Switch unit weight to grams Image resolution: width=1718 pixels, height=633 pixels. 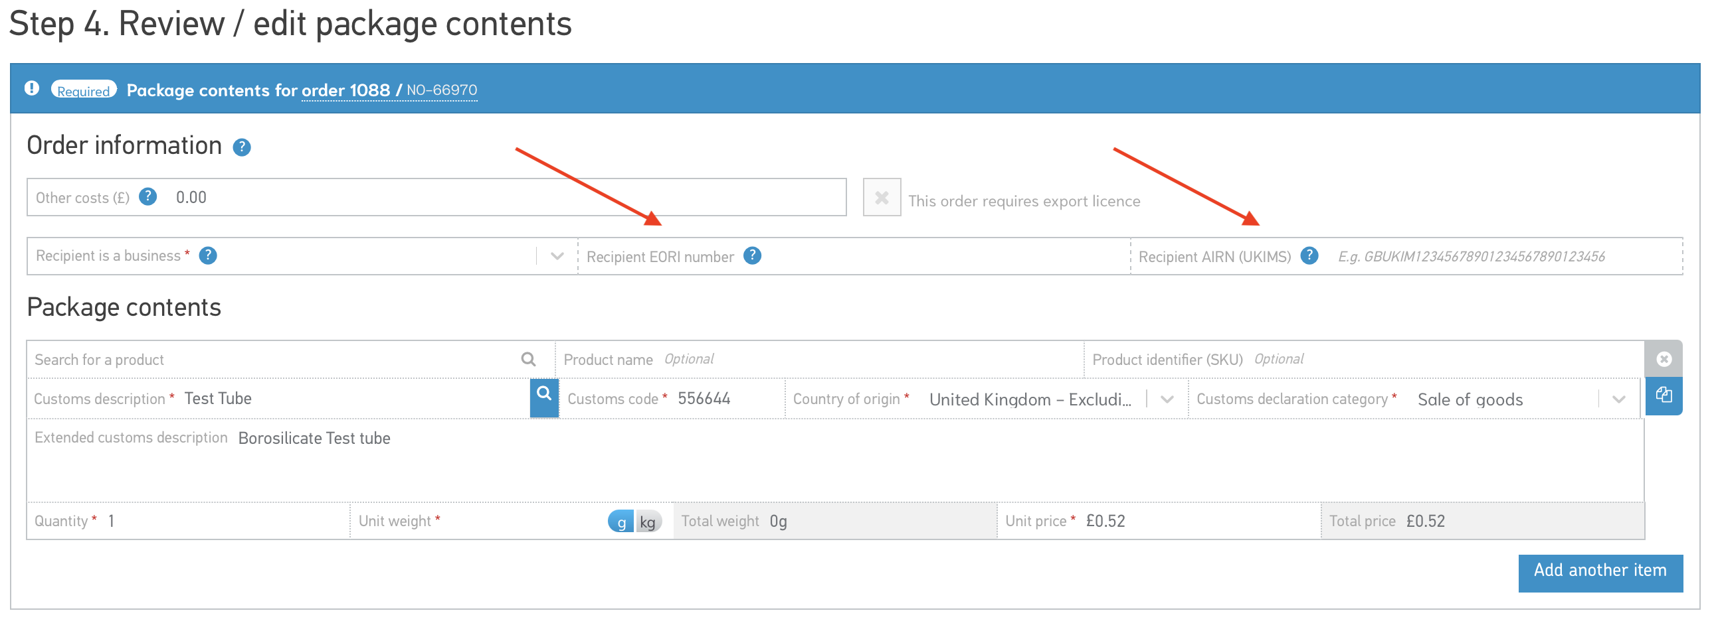click(x=620, y=522)
